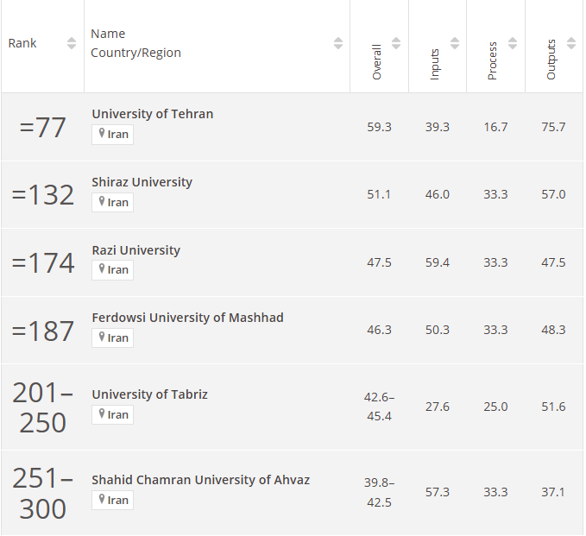Open University of Tabriz link
586x536 pixels.
[x=149, y=394]
